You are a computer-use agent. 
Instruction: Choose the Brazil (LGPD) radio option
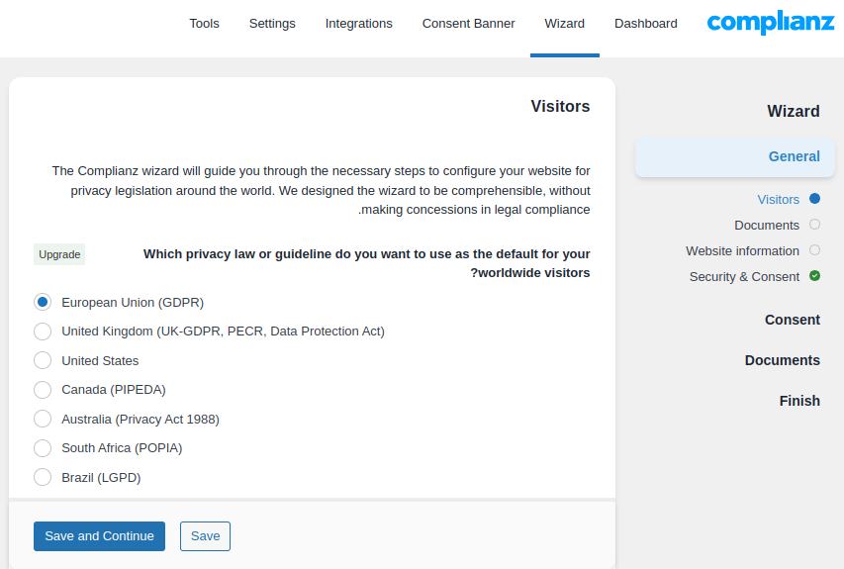tap(43, 477)
